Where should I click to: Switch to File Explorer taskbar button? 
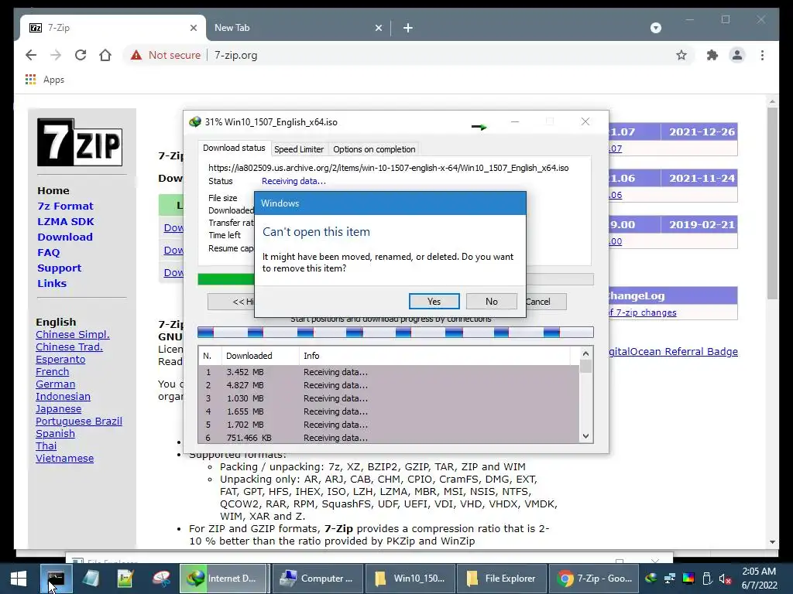coord(501,579)
